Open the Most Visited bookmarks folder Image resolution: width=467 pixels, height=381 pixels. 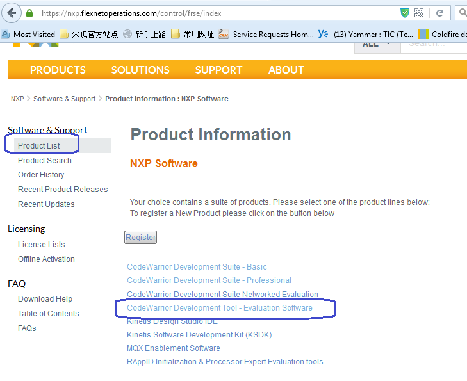click(x=28, y=34)
